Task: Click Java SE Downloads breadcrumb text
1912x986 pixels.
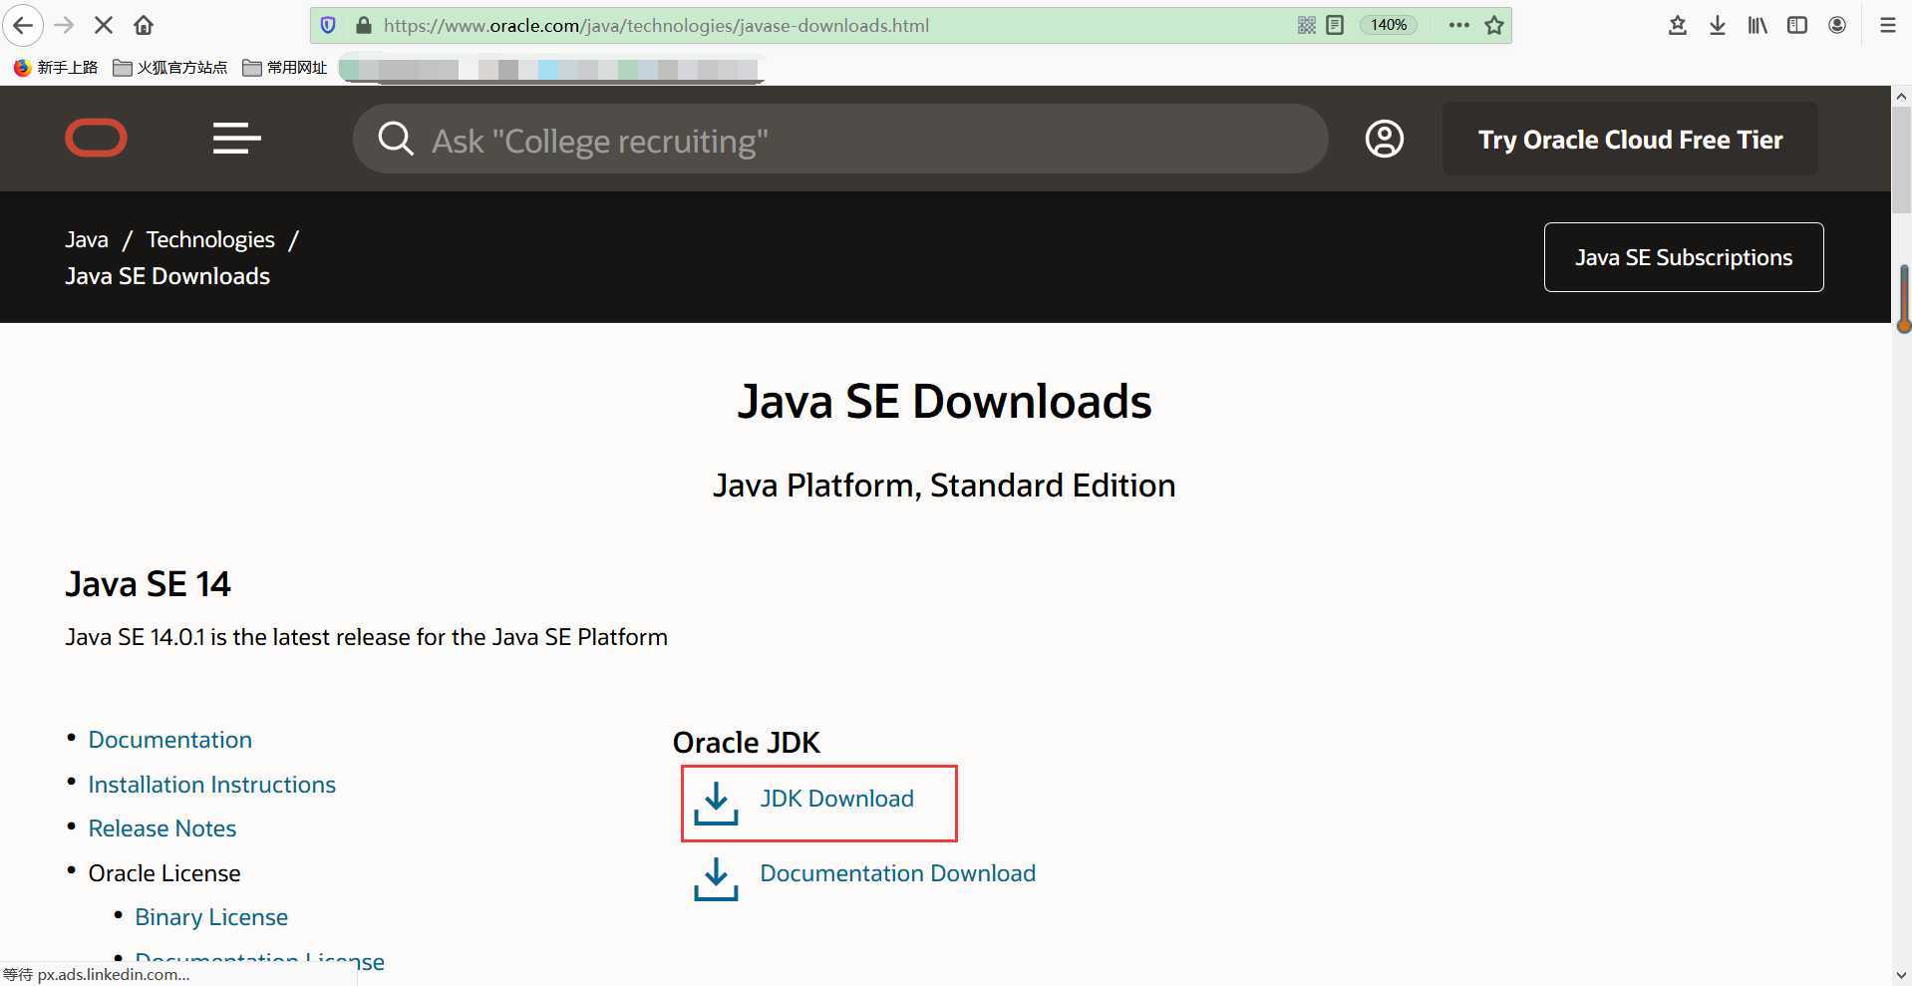Action: [167, 276]
